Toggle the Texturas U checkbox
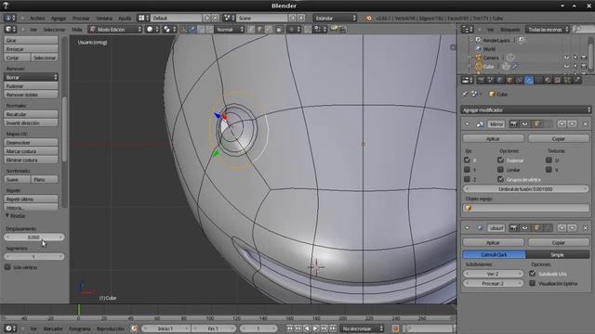595x334 pixels. pyautogui.click(x=549, y=161)
